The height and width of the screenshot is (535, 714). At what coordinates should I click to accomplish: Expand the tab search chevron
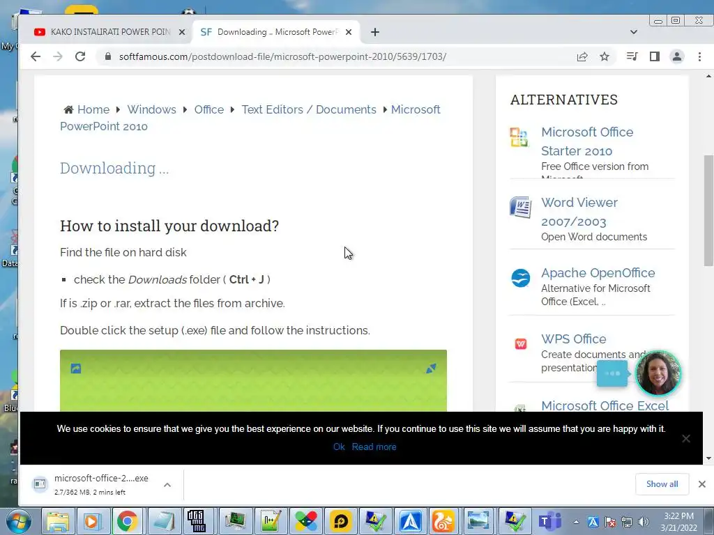(x=633, y=32)
